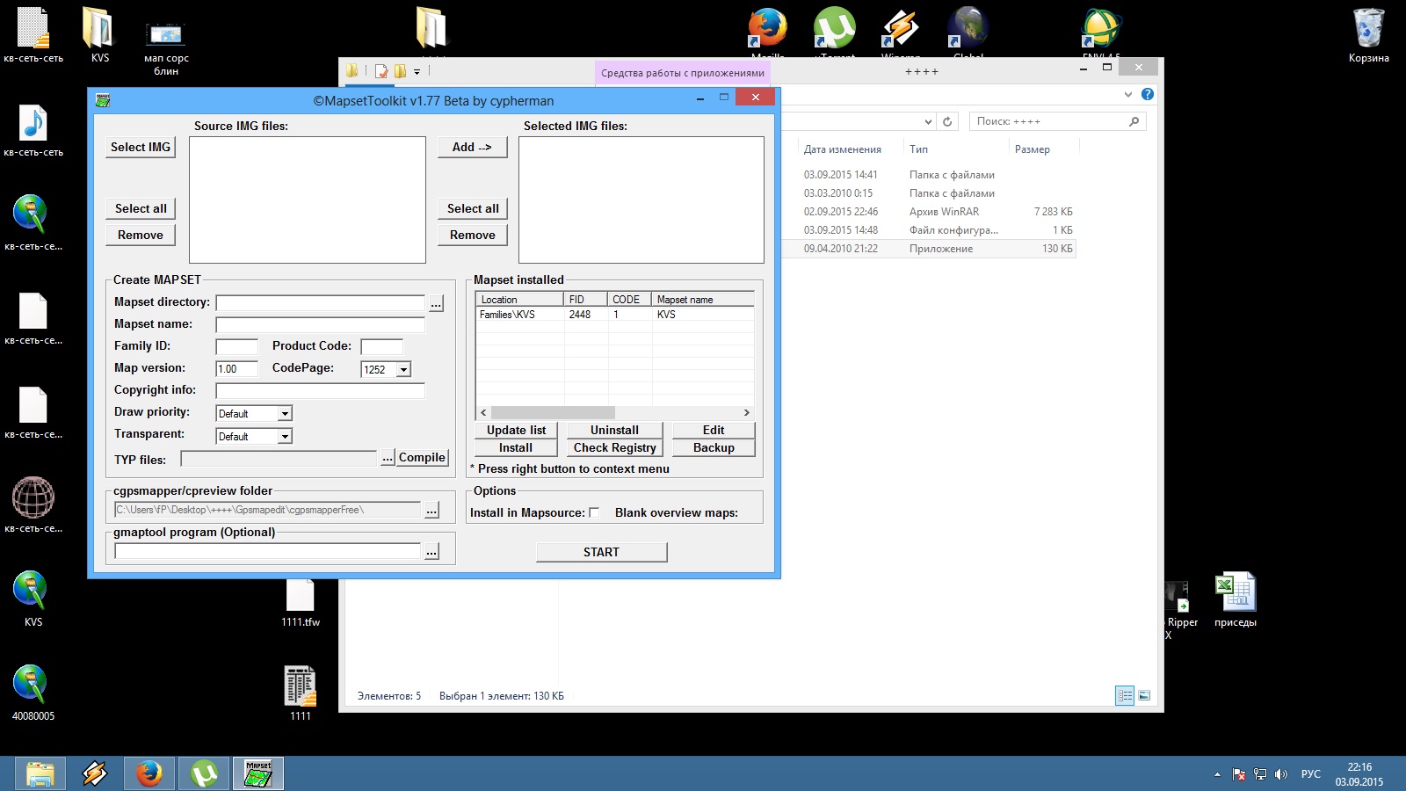Expand the CodePage dropdown
The height and width of the screenshot is (791, 1406).
pos(403,370)
